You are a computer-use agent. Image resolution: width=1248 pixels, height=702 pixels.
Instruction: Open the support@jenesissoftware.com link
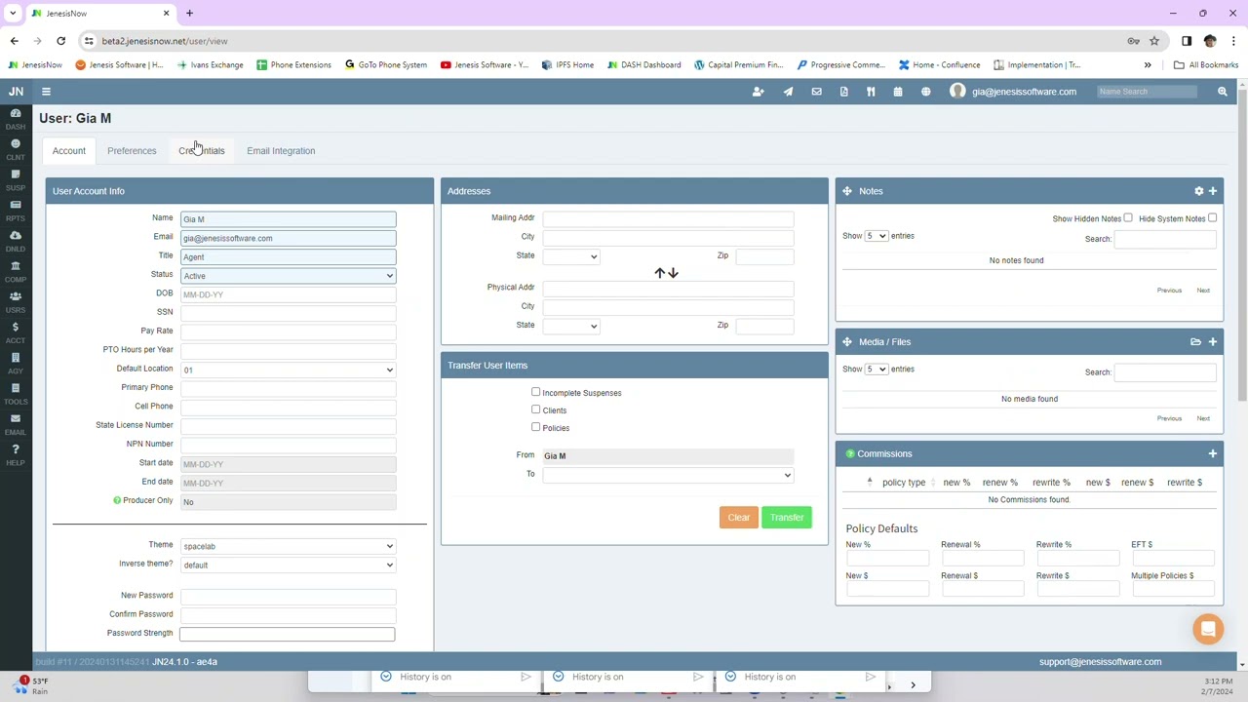pyautogui.click(x=1100, y=662)
